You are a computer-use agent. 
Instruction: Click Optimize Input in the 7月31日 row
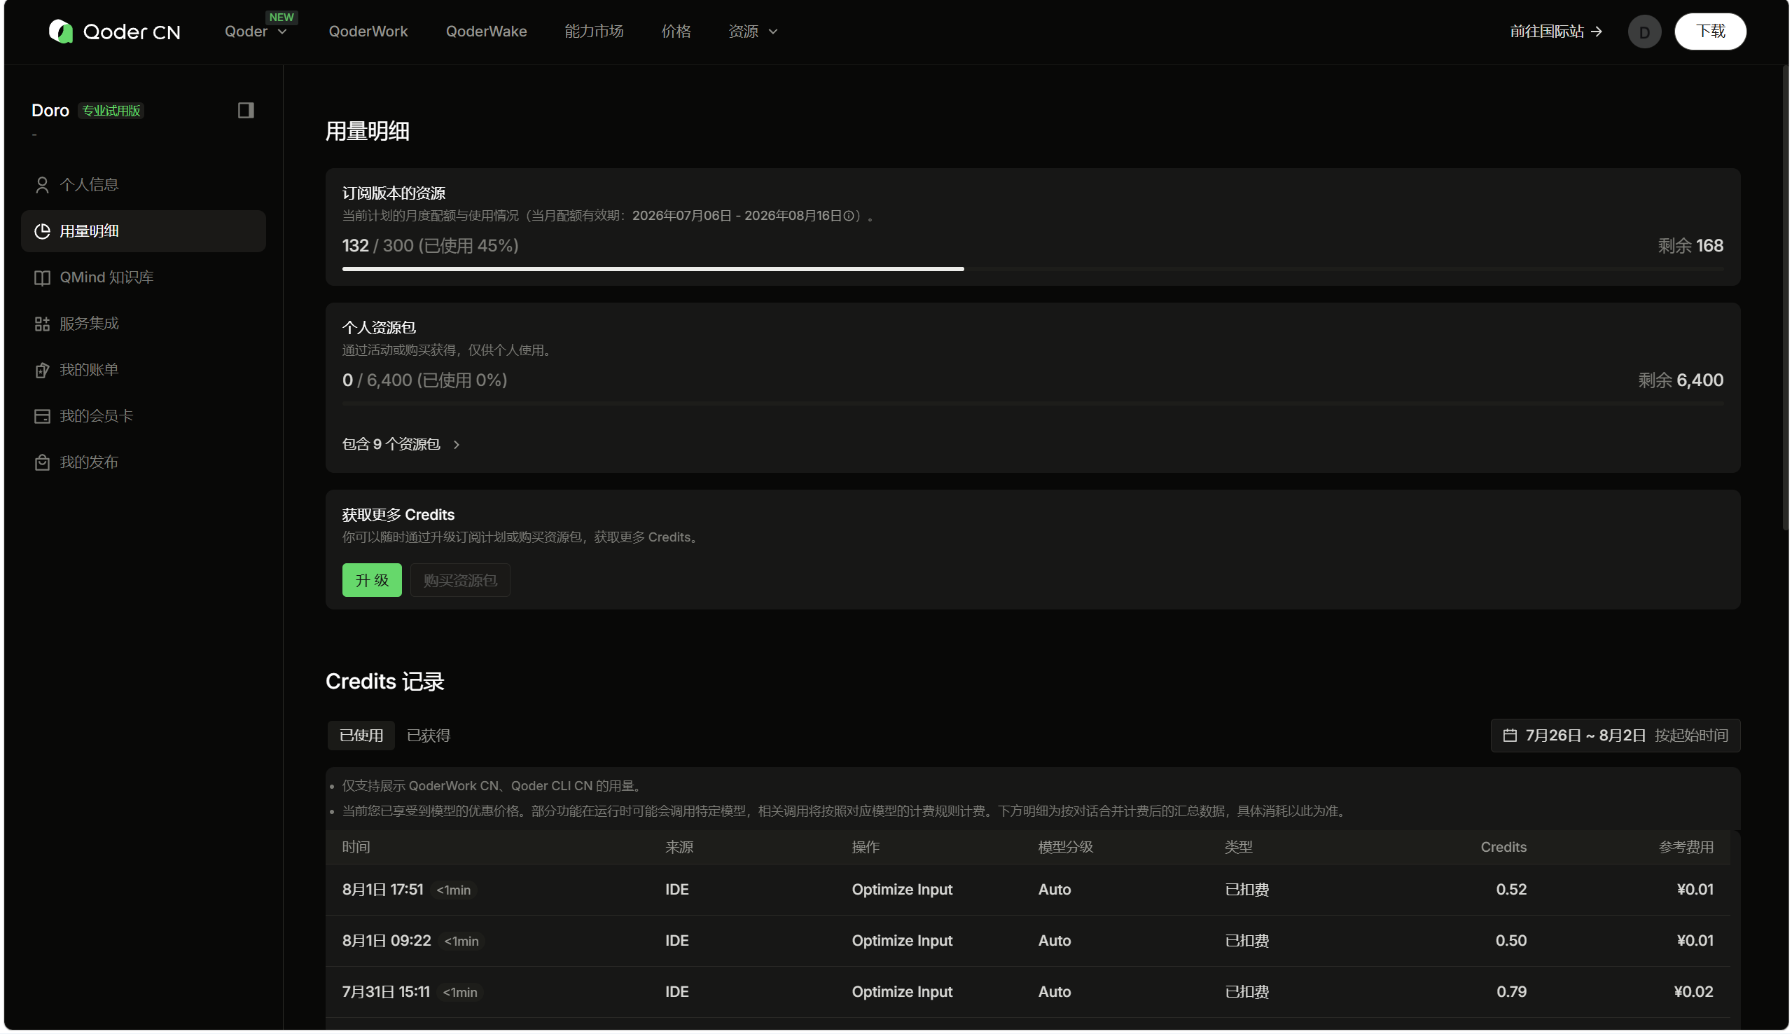tap(902, 992)
